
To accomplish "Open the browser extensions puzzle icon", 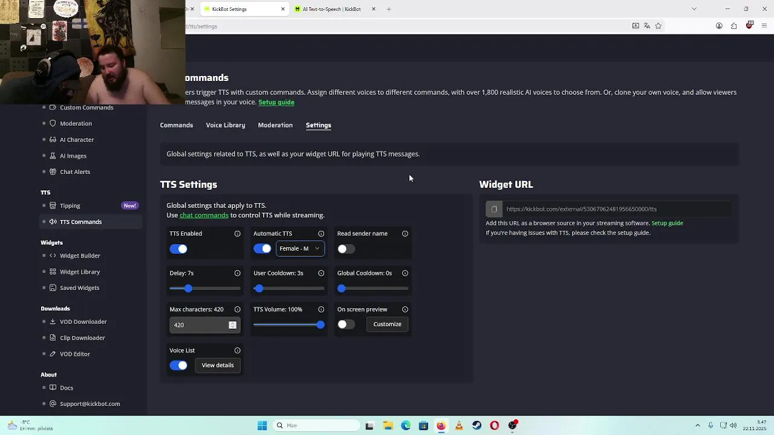I will click(733, 26).
